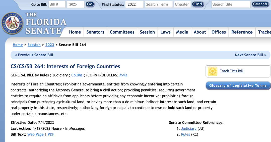Screen dimensions: 271x142
Task: Open the Track This Bill link
Action: click(x=232, y=71)
